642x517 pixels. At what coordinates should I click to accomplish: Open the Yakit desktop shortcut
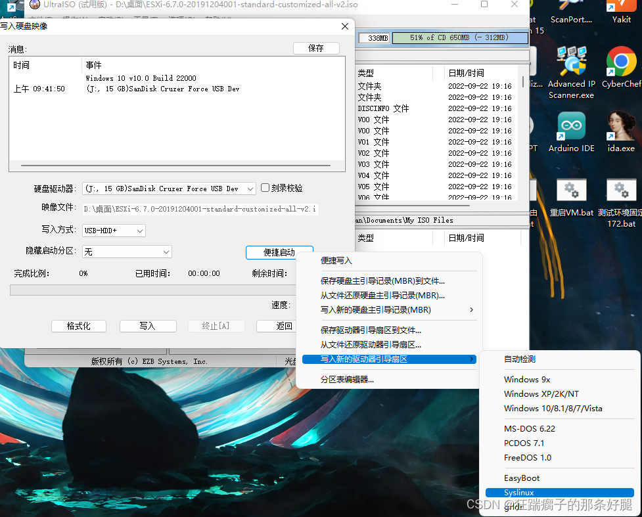(x=621, y=12)
